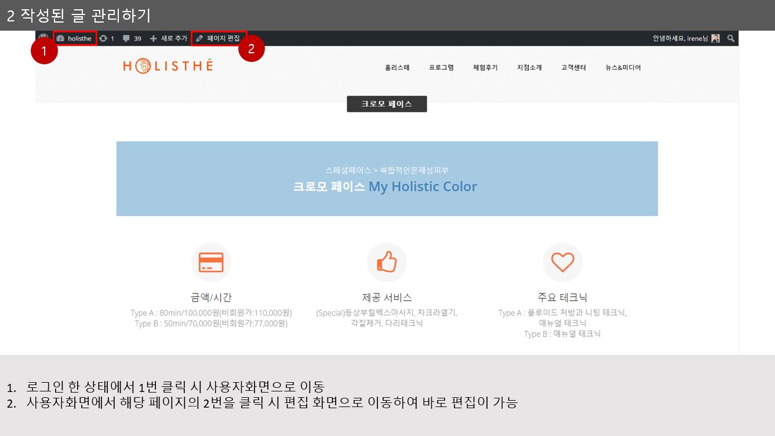Viewport: 775px width, 436px height.
Task: Select the 프로그램 menu item
Action: click(x=441, y=68)
